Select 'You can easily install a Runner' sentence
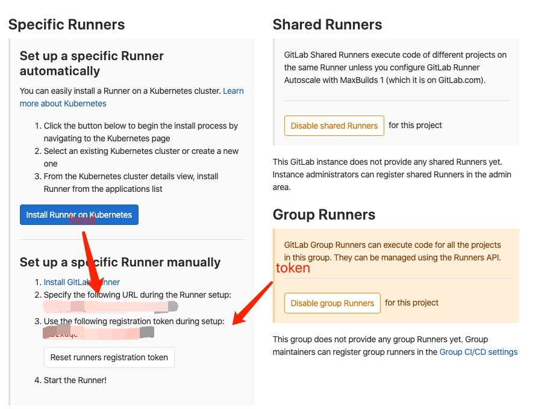The width and height of the screenshot is (556, 409). (x=120, y=91)
